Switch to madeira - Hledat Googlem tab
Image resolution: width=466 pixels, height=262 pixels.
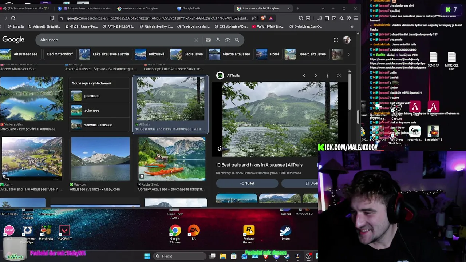144,8
